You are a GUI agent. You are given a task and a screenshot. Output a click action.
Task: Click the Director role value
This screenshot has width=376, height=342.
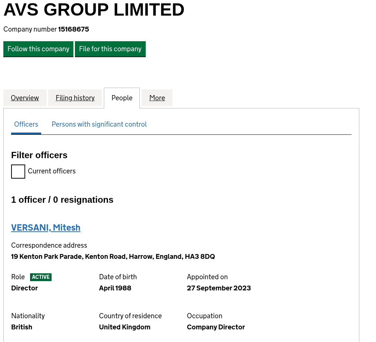coord(24,288)
